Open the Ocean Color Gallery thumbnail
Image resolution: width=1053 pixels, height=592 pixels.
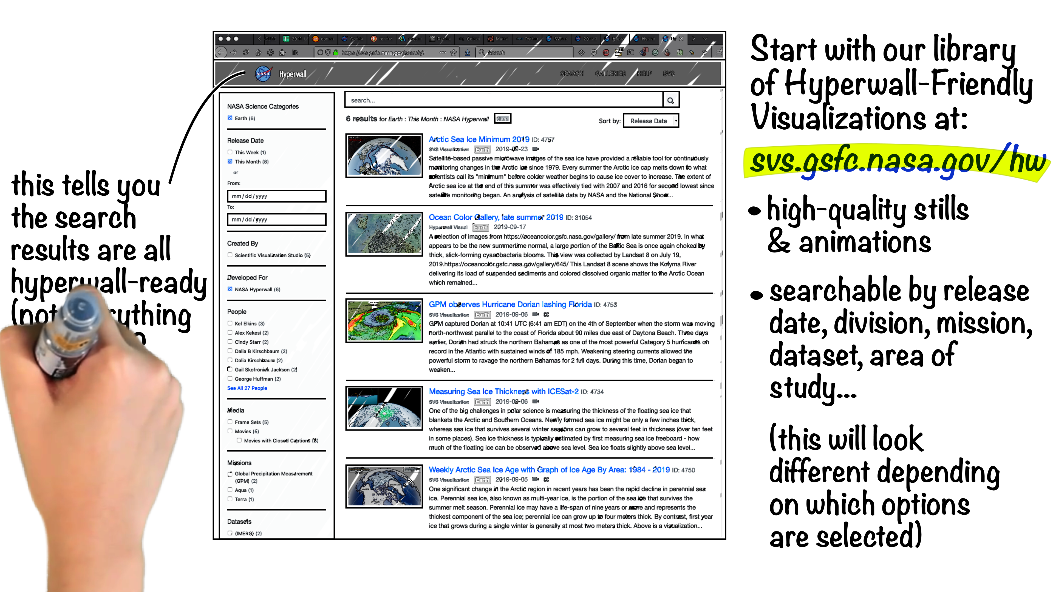(384, 234)
